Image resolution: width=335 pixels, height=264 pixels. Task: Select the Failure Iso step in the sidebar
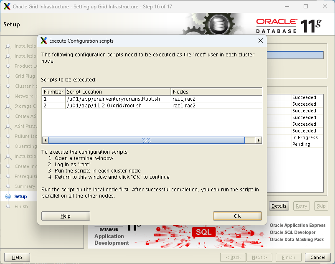(x=25, y=136)
